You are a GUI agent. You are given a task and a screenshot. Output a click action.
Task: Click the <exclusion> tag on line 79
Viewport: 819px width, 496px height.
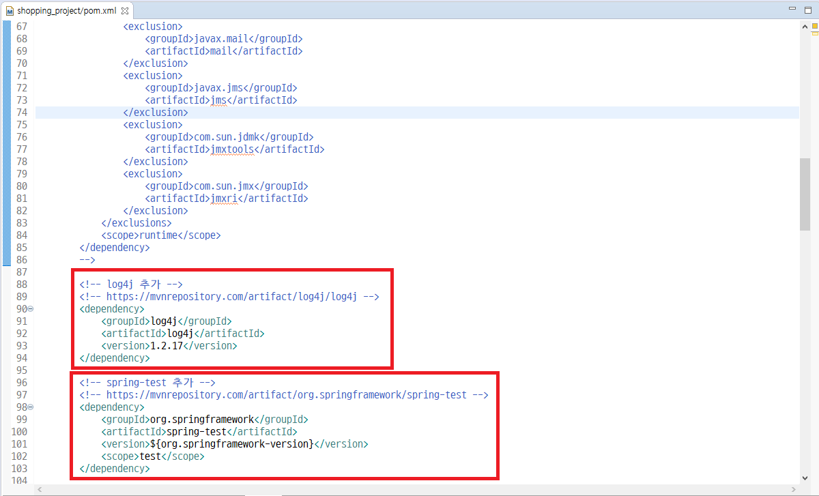[153, 174]
